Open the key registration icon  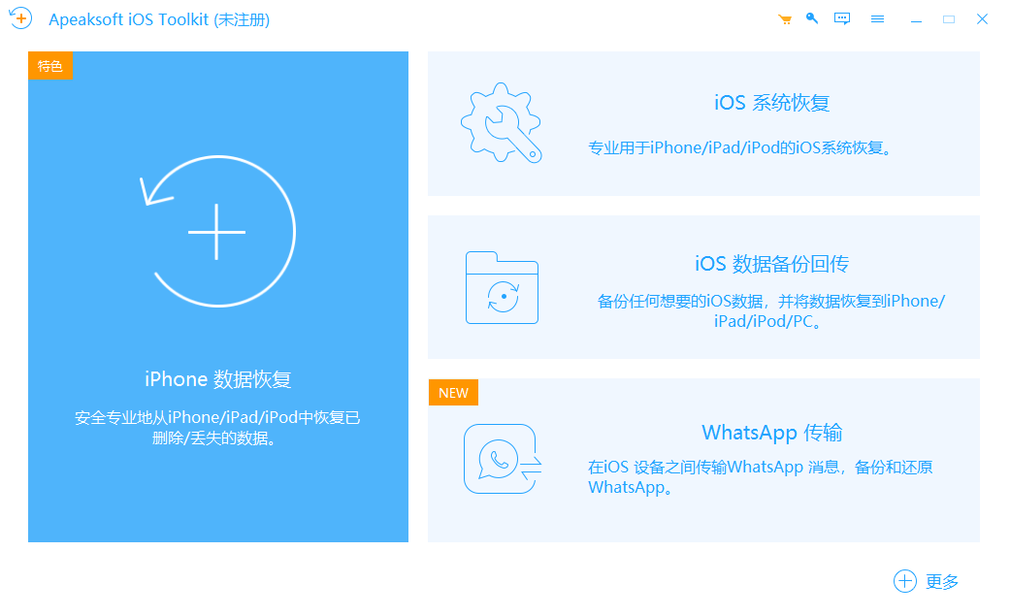[812, 18]
